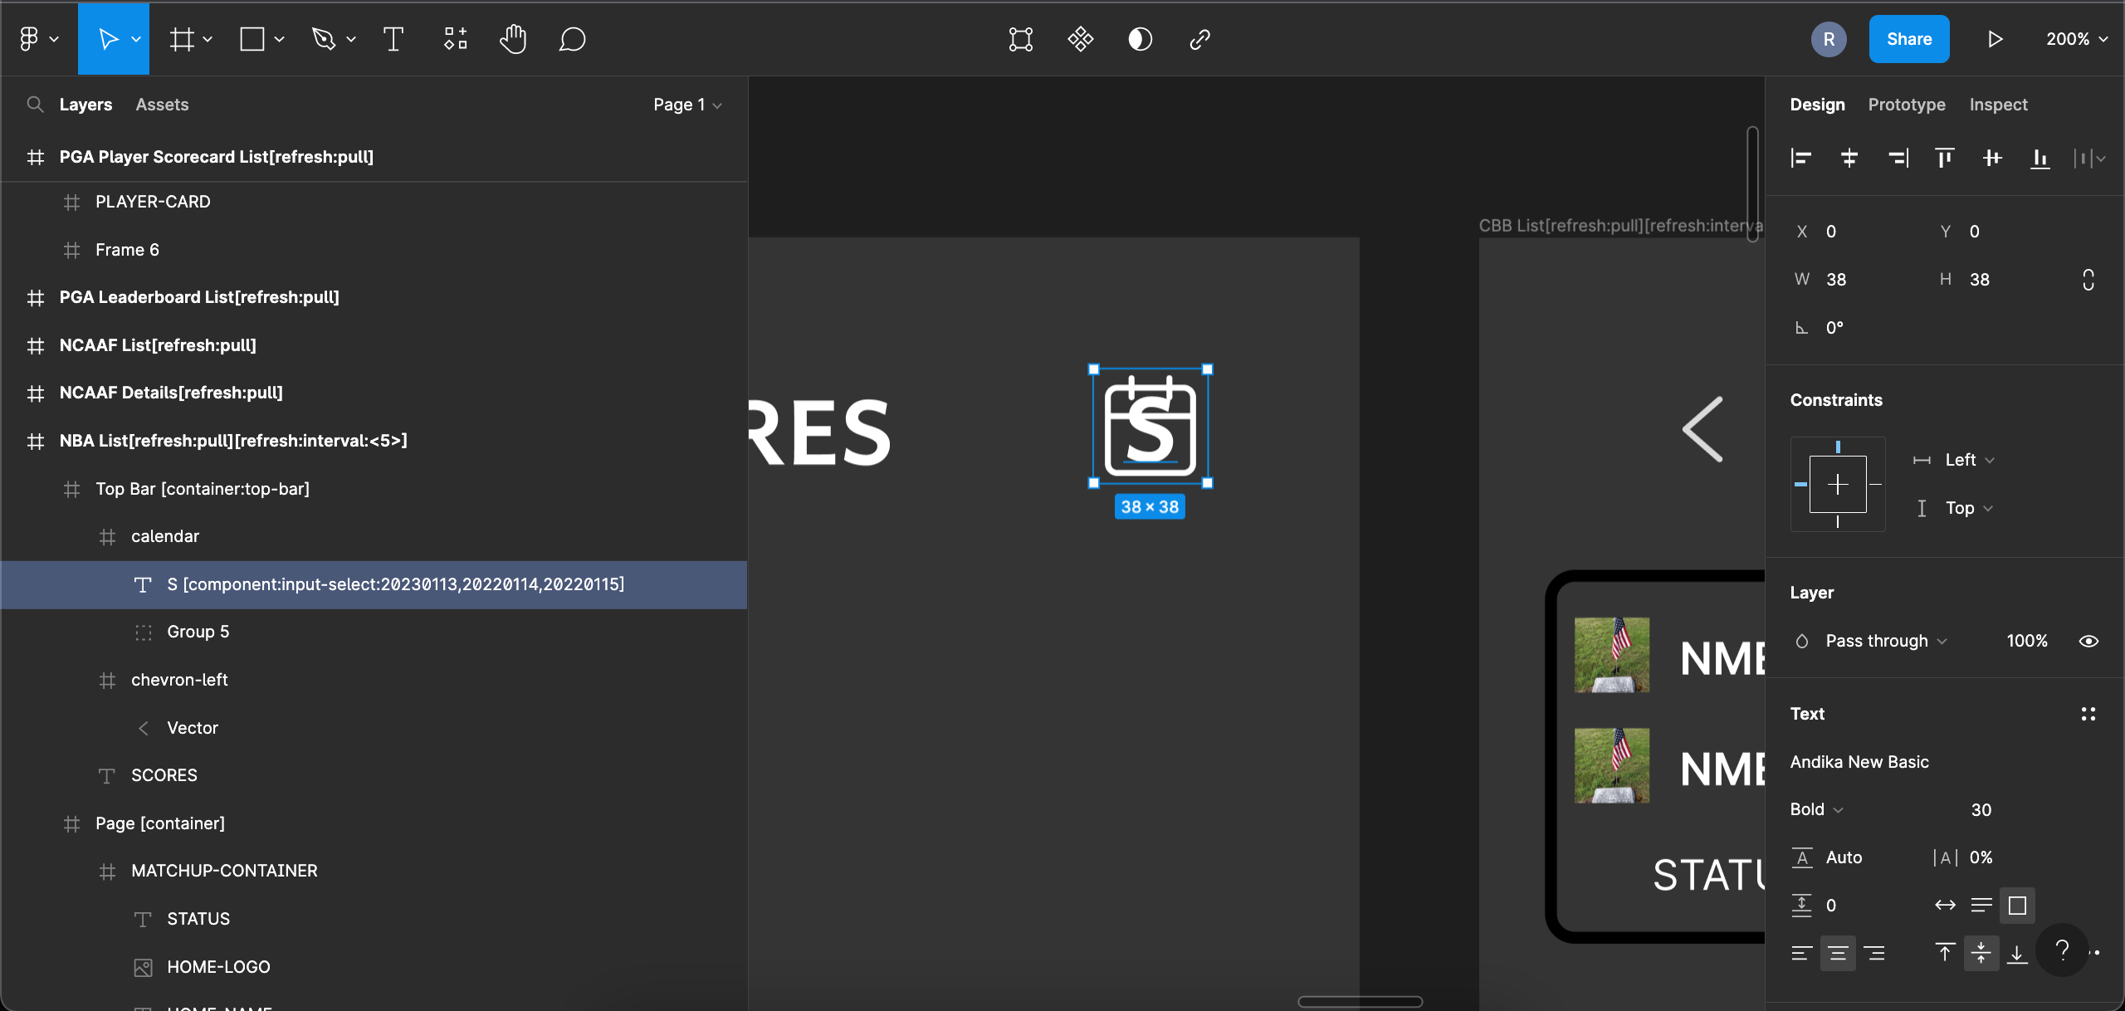2125x1011 pixels.
Task: Click the Mask contrast icon
Action: tap(1140, 39)
